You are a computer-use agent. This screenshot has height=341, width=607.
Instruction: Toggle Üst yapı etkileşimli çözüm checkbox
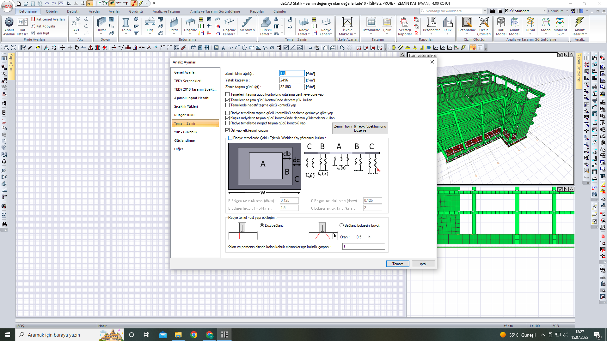pyautogui.click(x=228, y=130)
